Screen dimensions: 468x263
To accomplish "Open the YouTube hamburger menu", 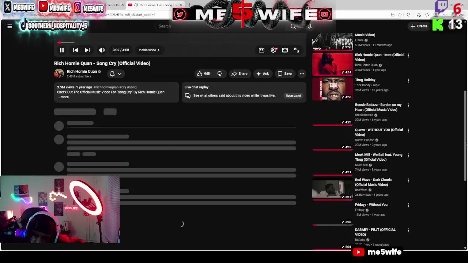I will pyautogui.click(x=10, y=26).
